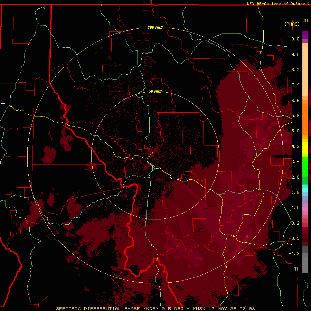Image resolution: width=311 pixels, height=311 pixels.
Task: Click the 4.2 value on the color scale
Action: 295,147
